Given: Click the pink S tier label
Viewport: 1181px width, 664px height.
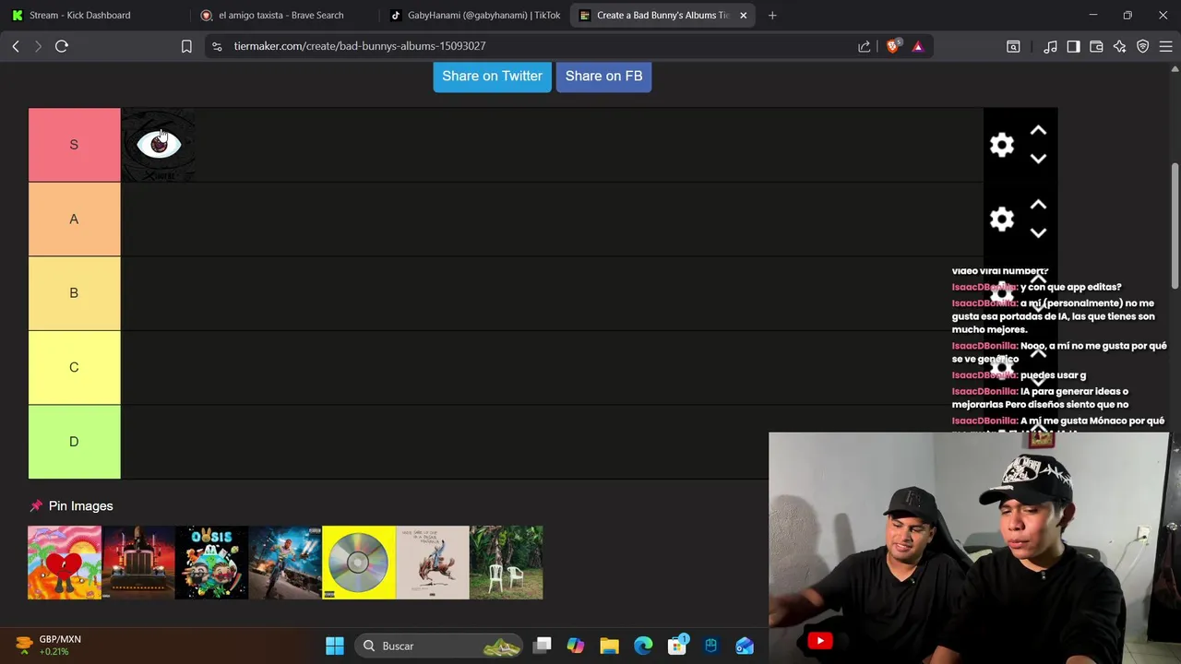Looking at the screenshot, I should click(x=74, y=145).
